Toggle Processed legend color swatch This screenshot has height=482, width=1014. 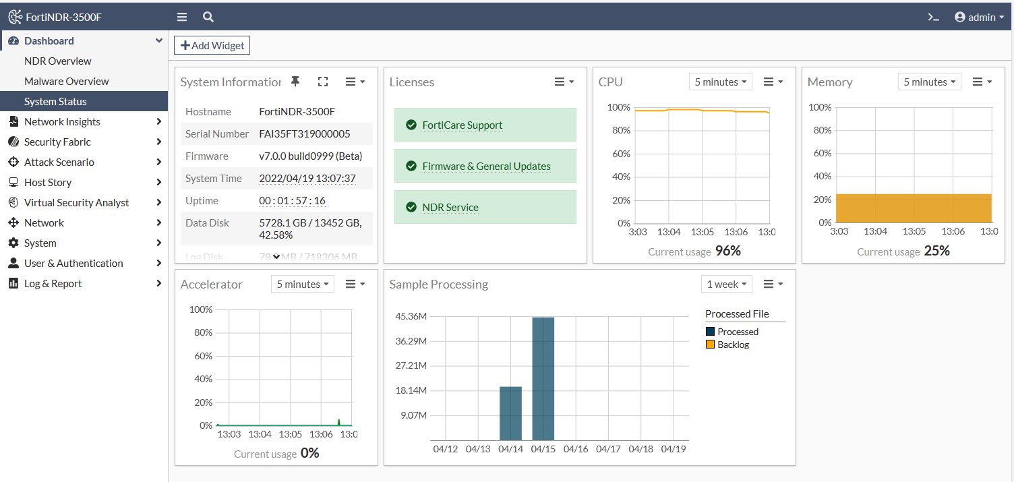(710, 332)
